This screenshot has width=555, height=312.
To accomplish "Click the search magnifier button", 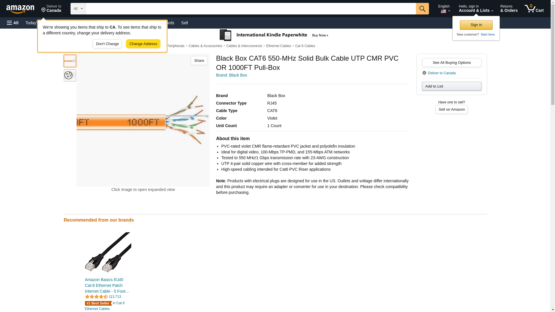I will click(422, 9).
